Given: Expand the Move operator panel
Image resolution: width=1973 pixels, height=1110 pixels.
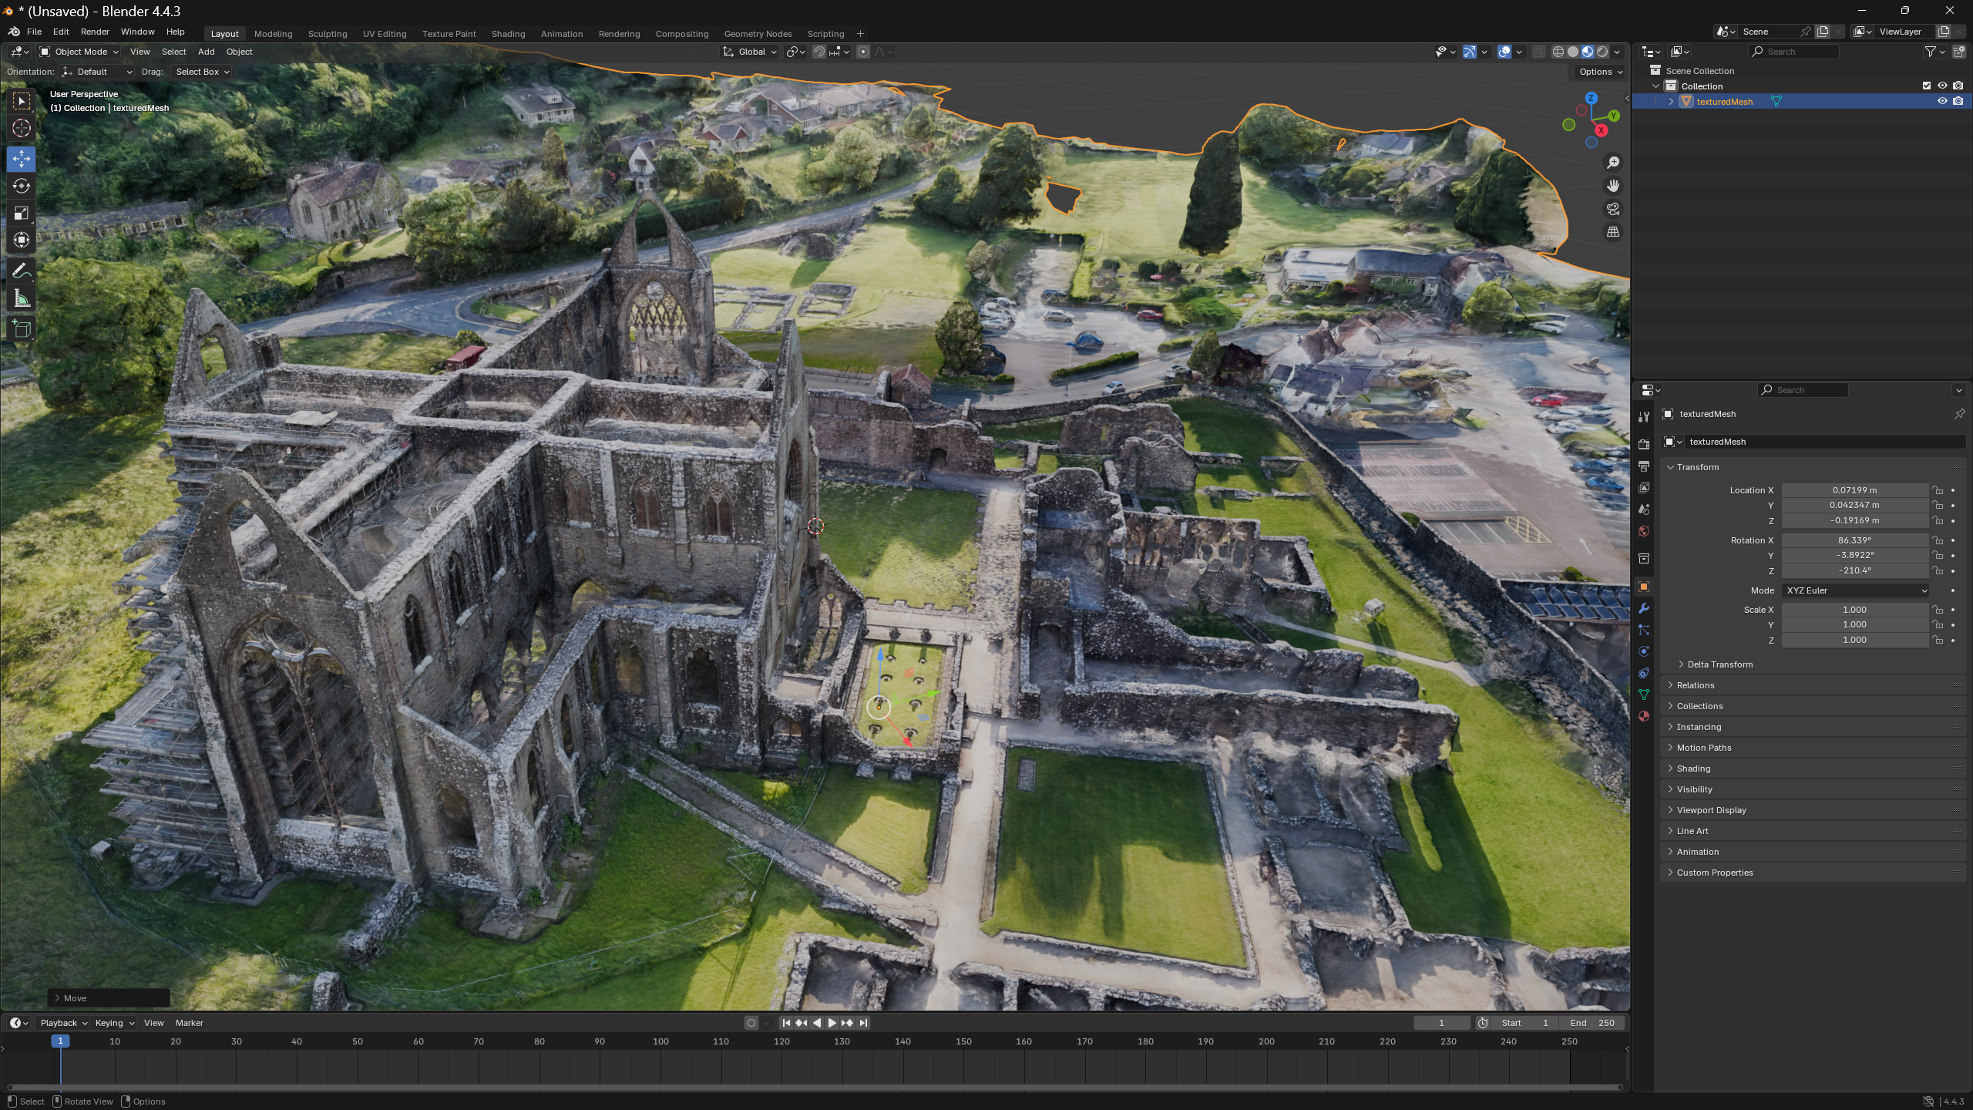Looking at the screenshot, I should pyautogui.click(x=108, y=998).
